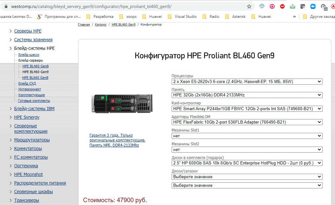This screenshot has width=335, height=205.
Task: Show hidden bookmarks with double chevron
Action: (294, 17)
